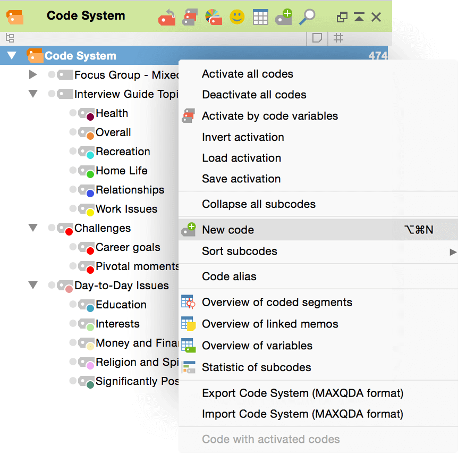Image resolution: width=458 pixels, height=453 pixels.
Task: Click the Overview of coded segments icon
Action: pyautogui.click(x=188, y=302)
